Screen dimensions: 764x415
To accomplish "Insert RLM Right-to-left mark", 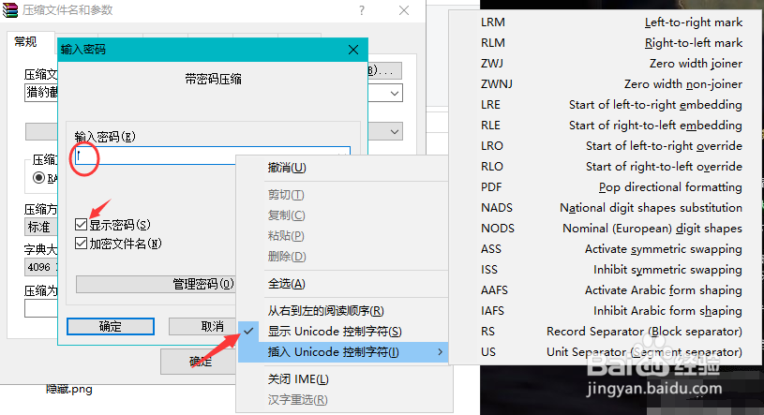I will (607, 43).
